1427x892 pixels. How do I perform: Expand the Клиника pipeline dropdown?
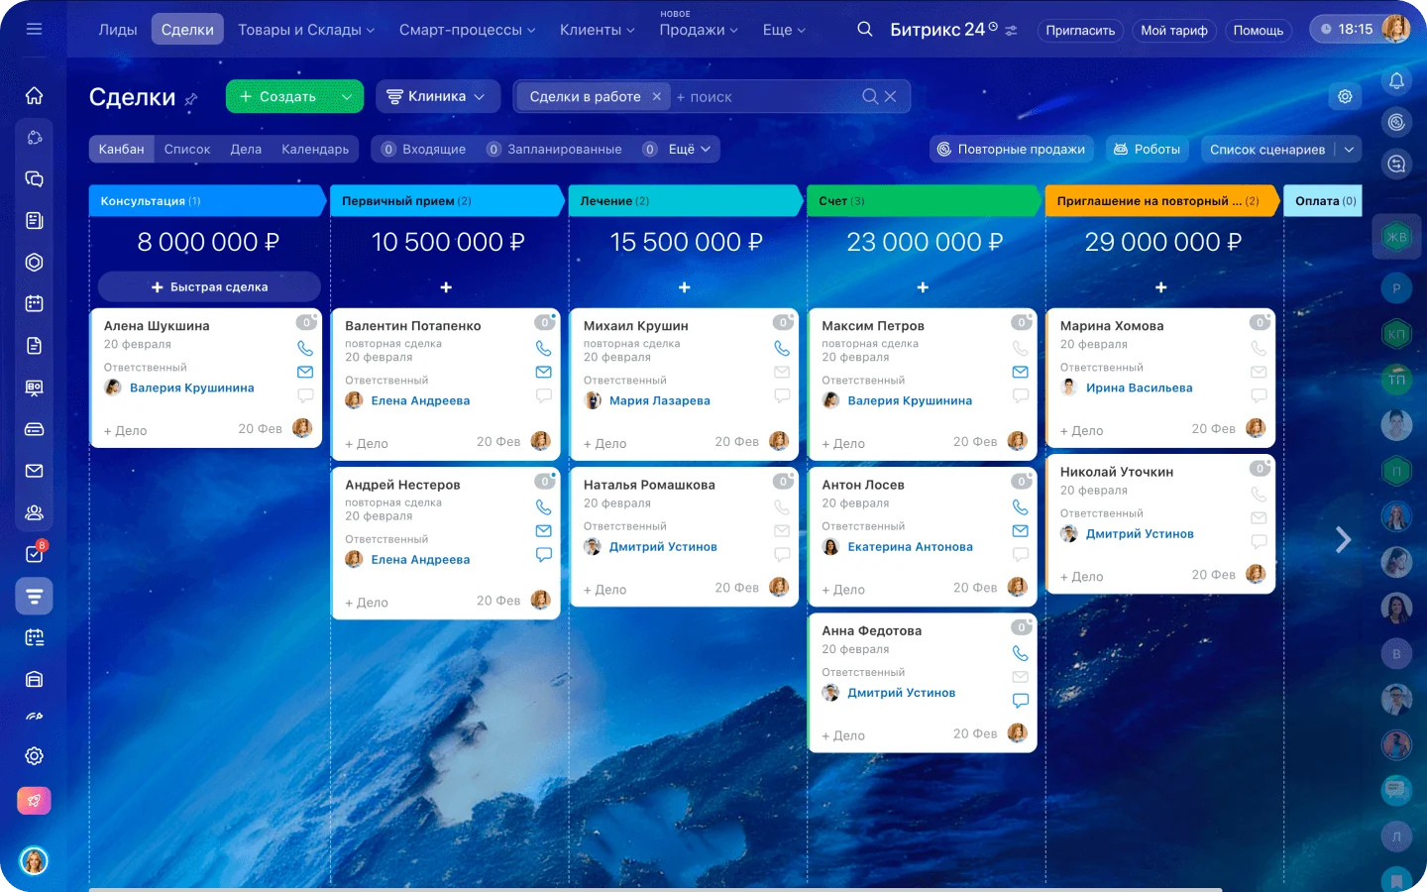[436, 96]
